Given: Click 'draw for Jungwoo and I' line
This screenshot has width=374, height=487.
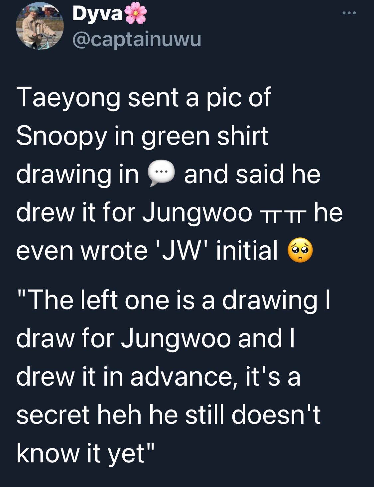Looking at the screenshot, I should coord(156,339).
